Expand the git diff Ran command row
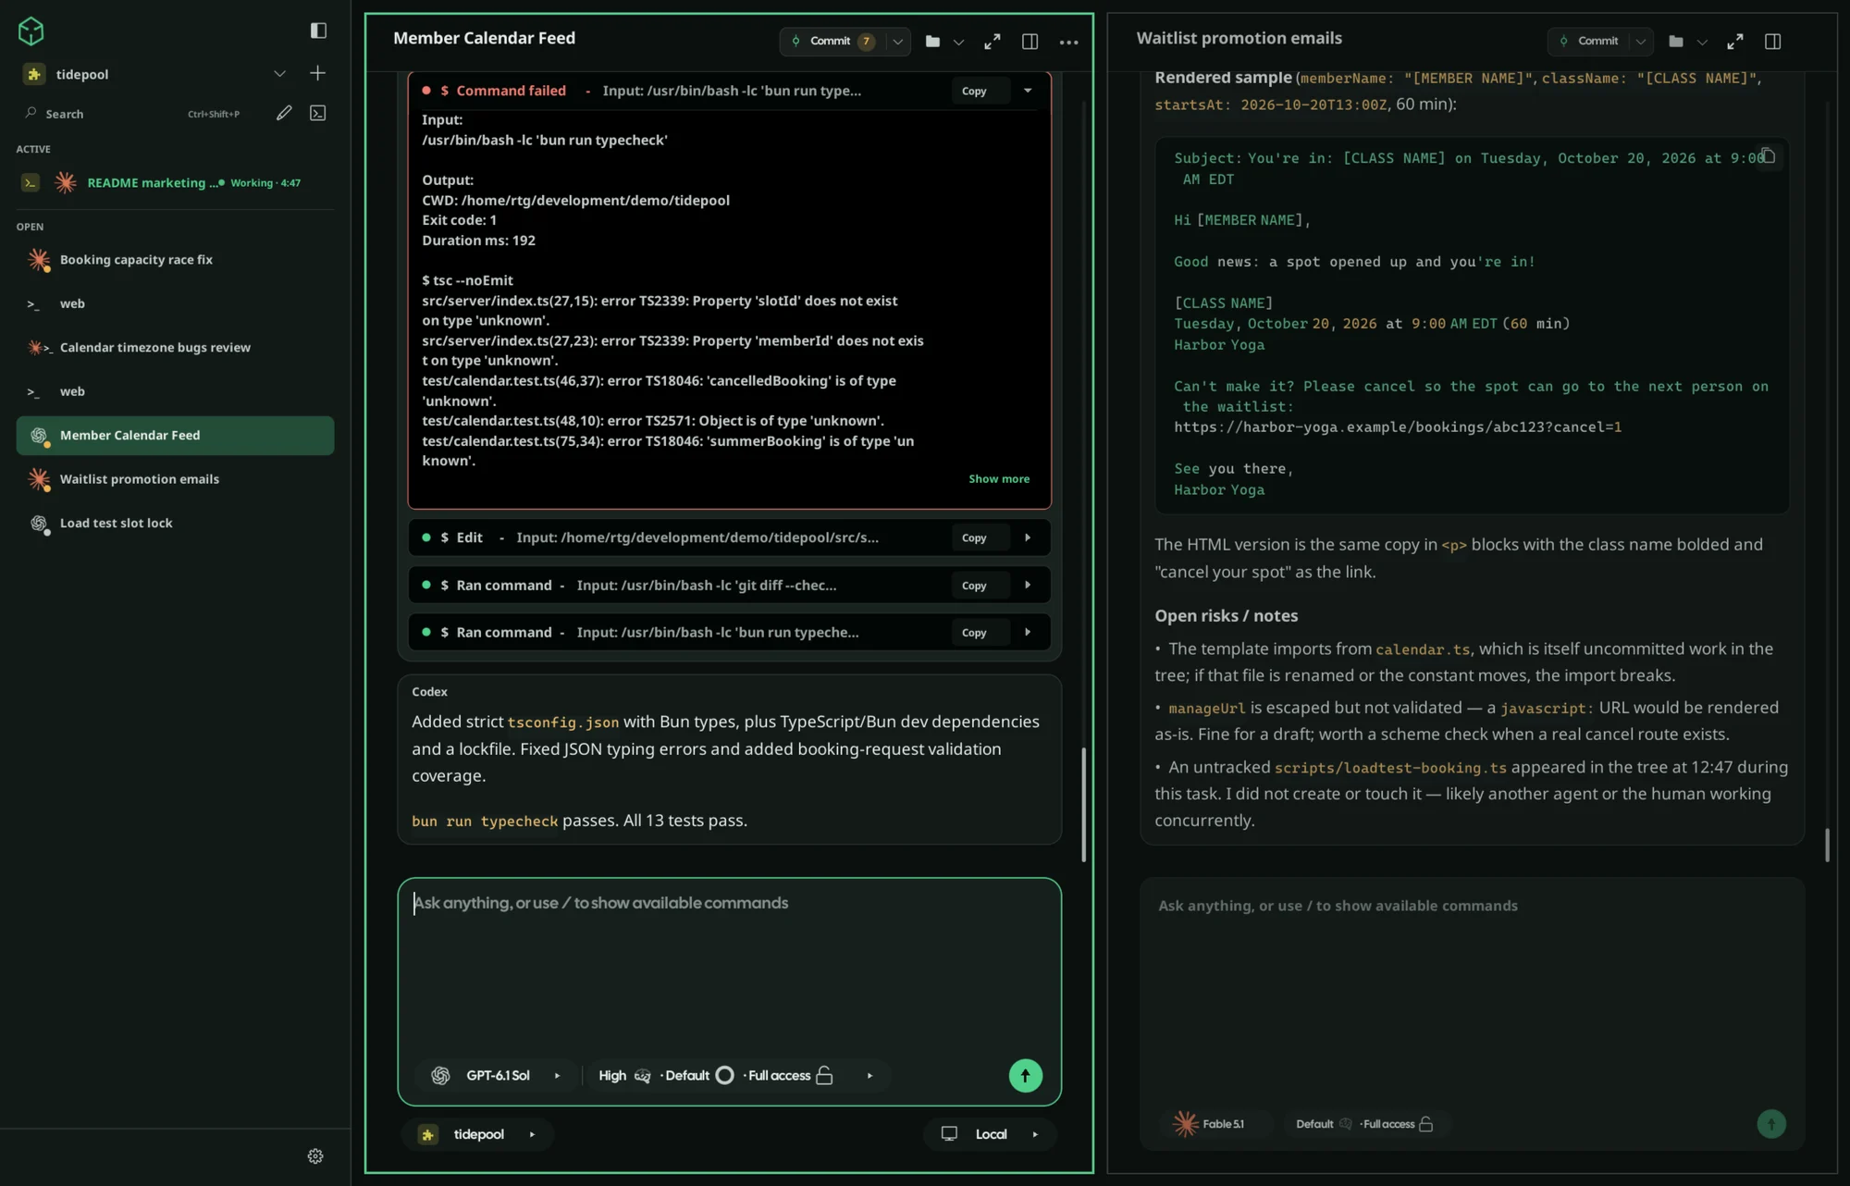 pyautogui.click(x=1028, y=586)
